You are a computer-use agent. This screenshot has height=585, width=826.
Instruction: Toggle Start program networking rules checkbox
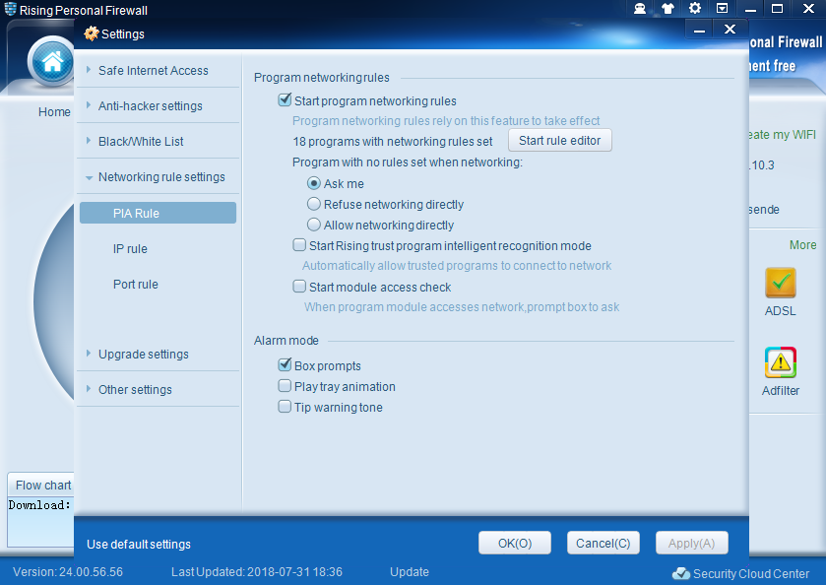[285, 100]
